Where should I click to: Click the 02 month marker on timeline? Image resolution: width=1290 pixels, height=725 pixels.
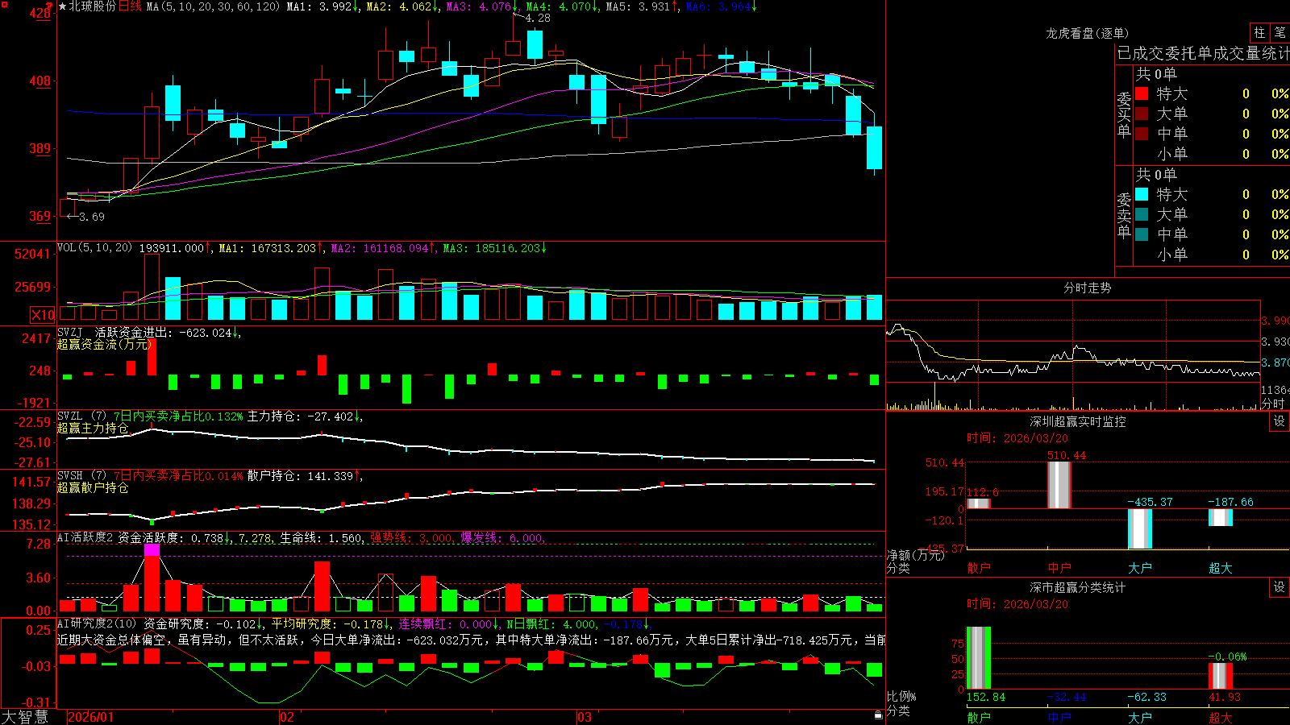(x=287, y=717)
